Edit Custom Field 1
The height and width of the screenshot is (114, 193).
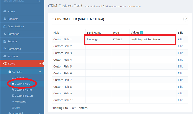click(x=180, y=40)
